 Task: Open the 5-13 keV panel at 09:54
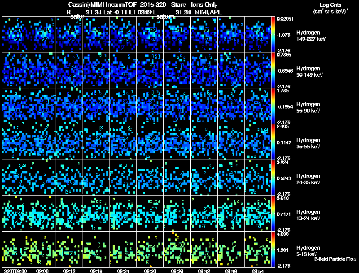(x=258, y=250)
